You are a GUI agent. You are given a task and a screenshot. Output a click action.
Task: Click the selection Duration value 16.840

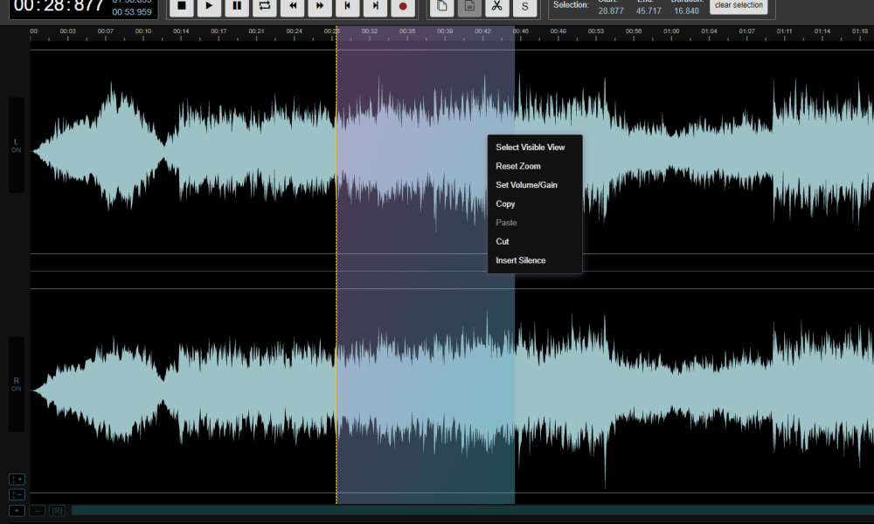tap(686, 10)
